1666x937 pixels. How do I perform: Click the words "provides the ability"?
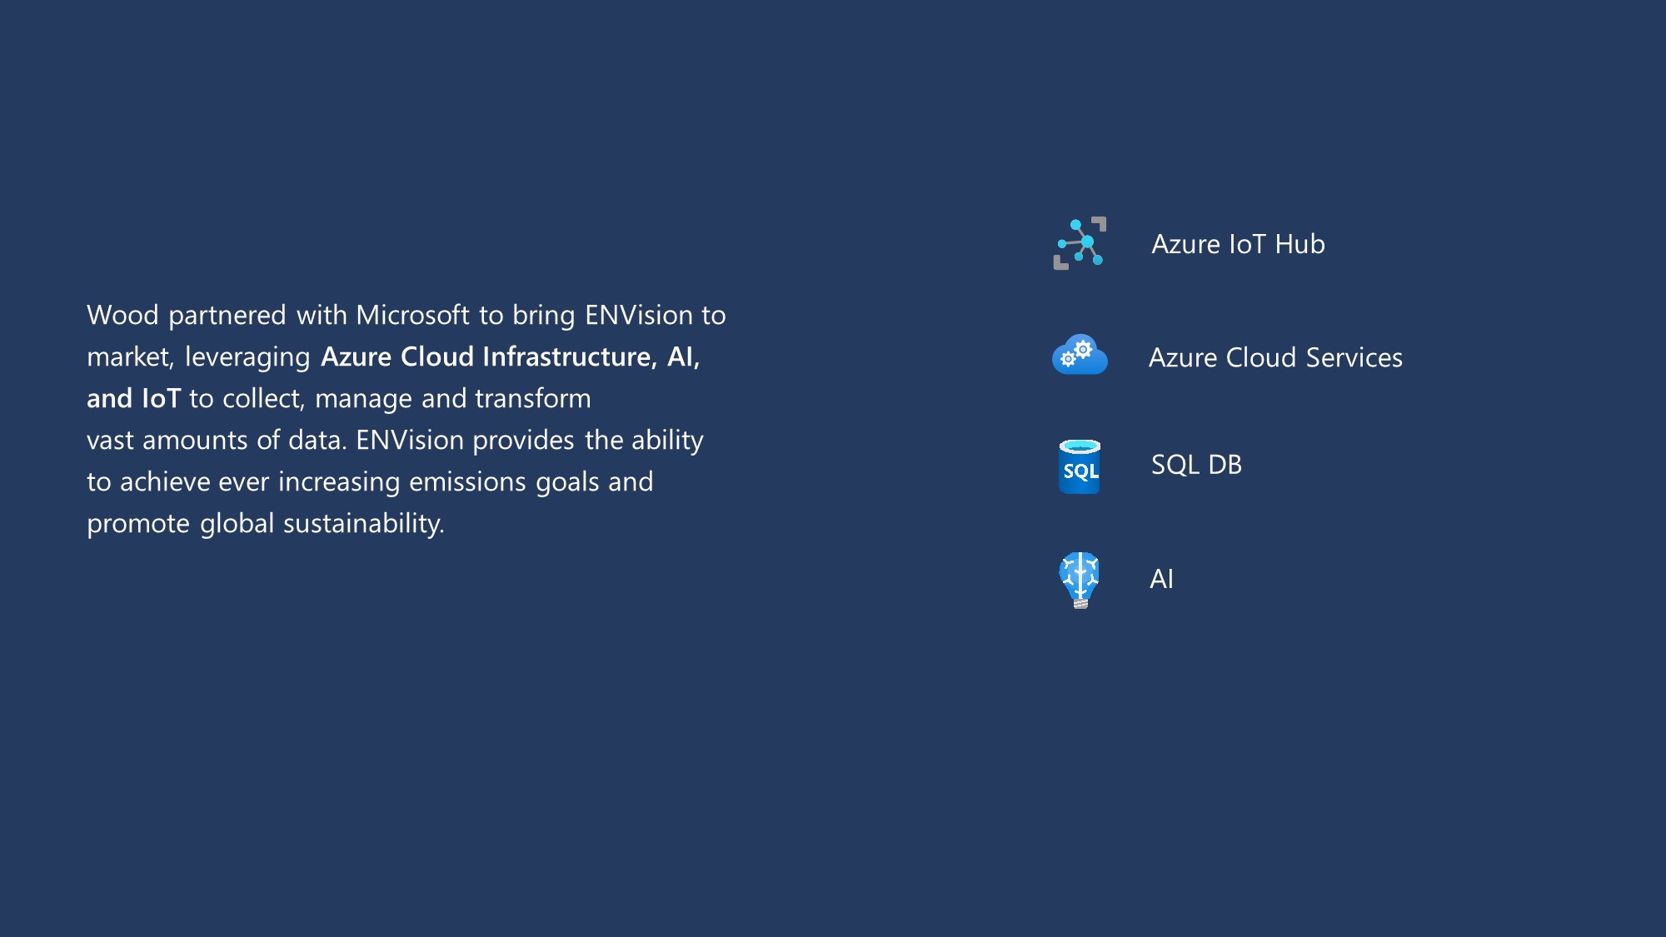point(587,440)
